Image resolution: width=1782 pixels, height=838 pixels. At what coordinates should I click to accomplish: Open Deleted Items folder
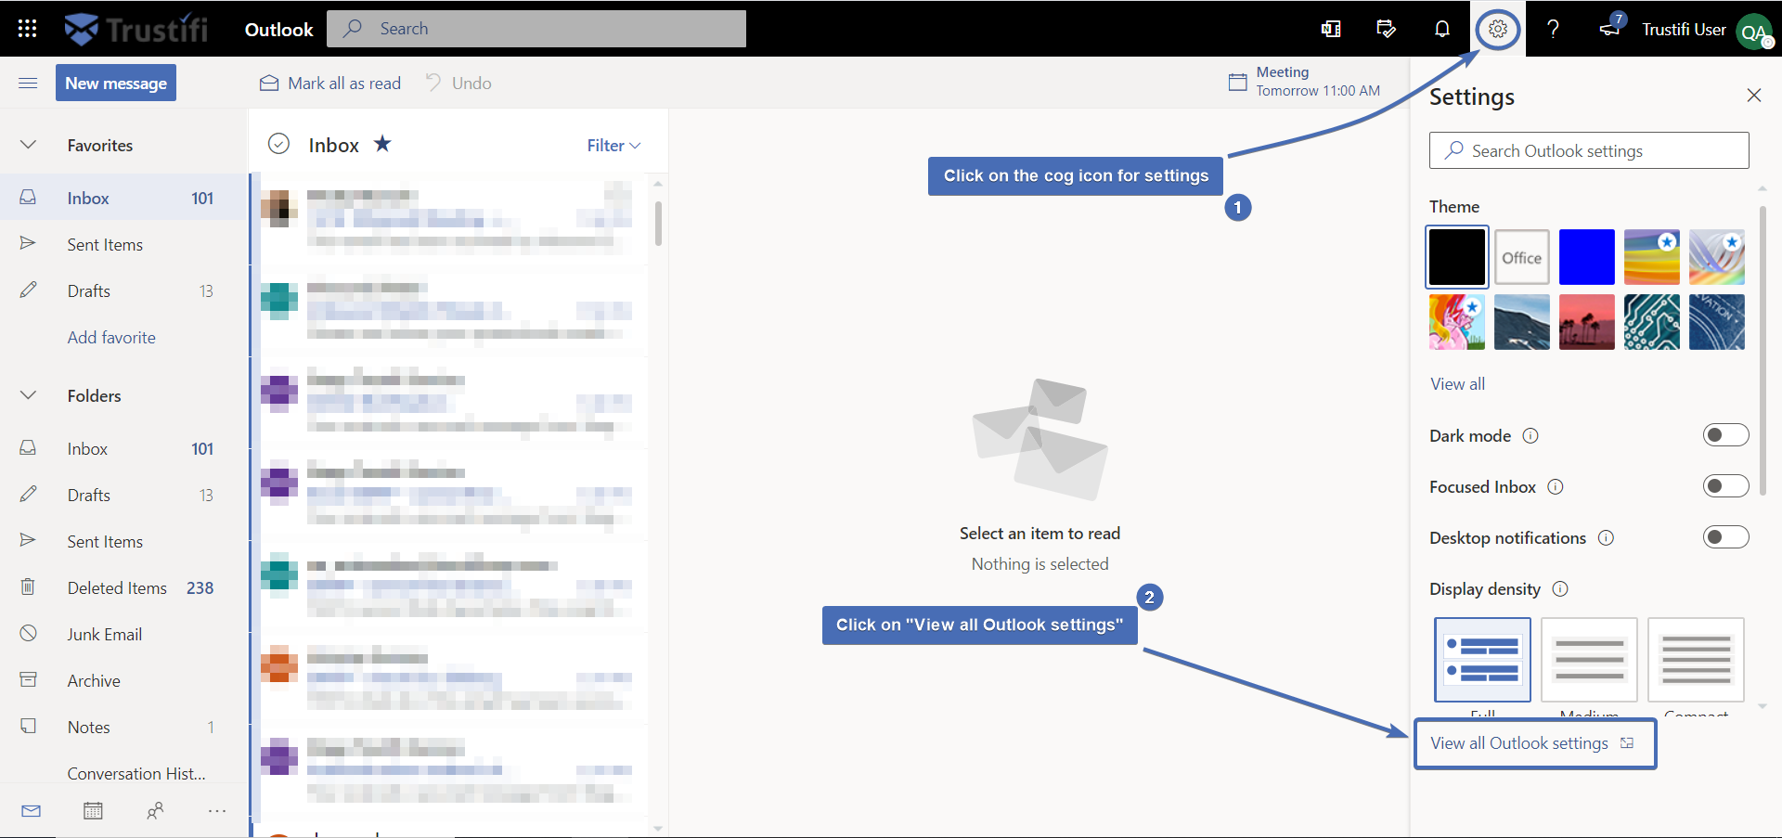124,587
